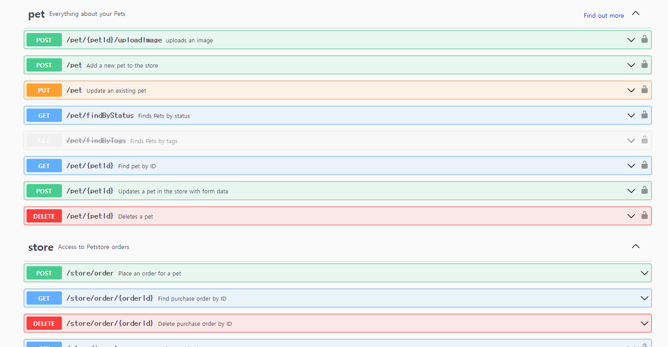The height and width of the screenshot is (347, 668).
Task: Click the lock icon on GET /pet/findByStatus
Action: pos(644,115)
